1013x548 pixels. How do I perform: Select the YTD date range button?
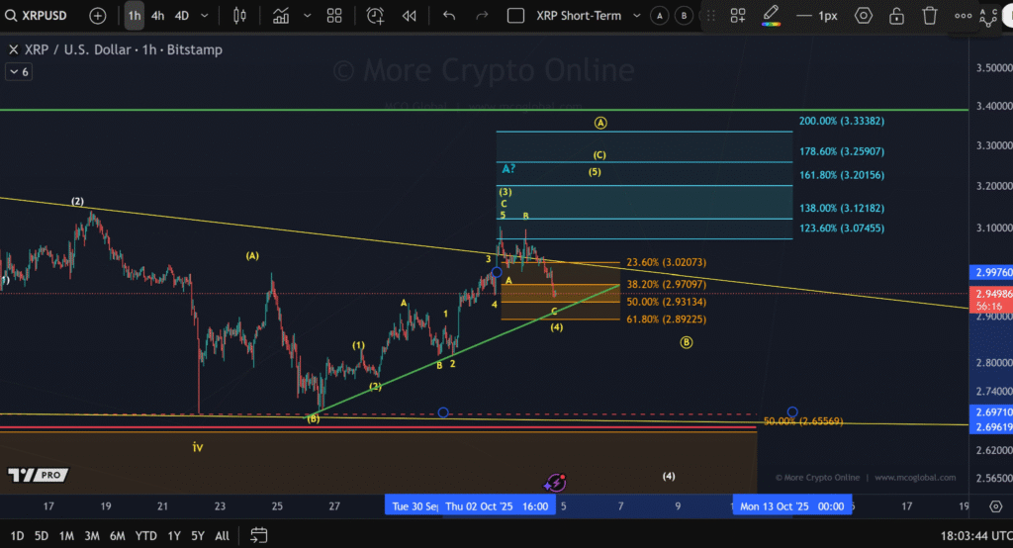[x=146, y=536]
